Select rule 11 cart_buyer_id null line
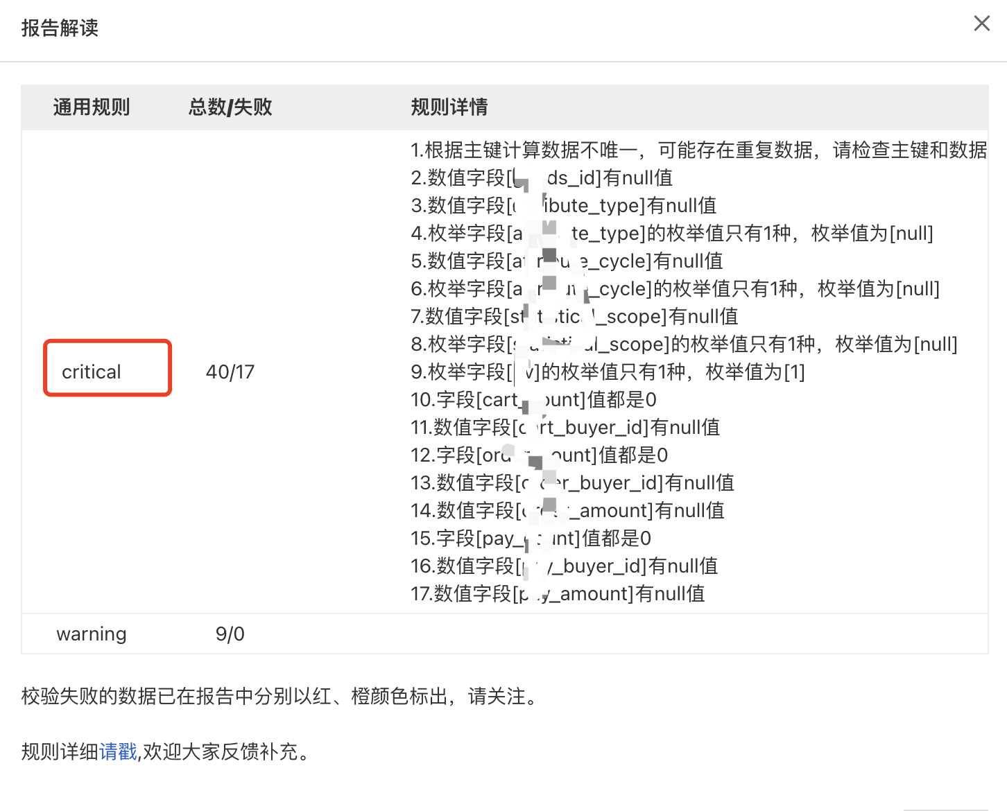Image resolution: width=1007 pixels, height=811 pixels. coord(566,427)
